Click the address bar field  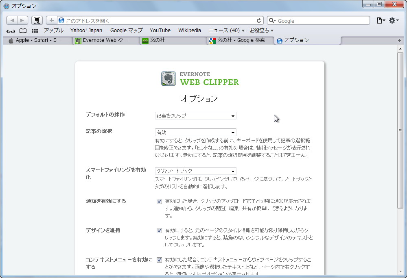[160, 20]
